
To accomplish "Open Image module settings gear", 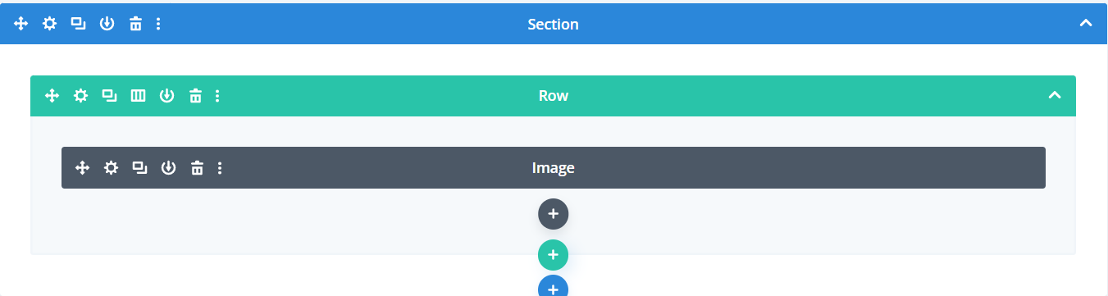I will (x=111, y=168).
